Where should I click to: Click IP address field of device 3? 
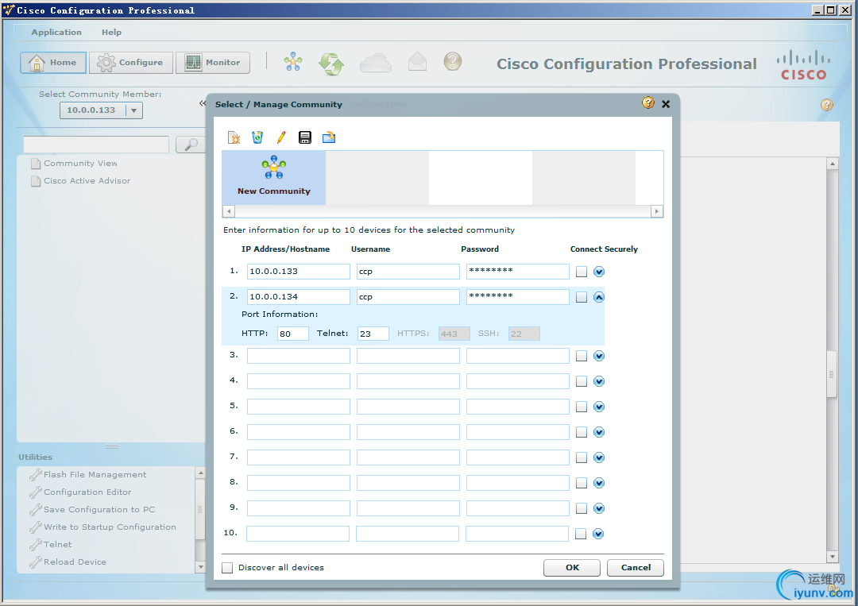(298, 356)
